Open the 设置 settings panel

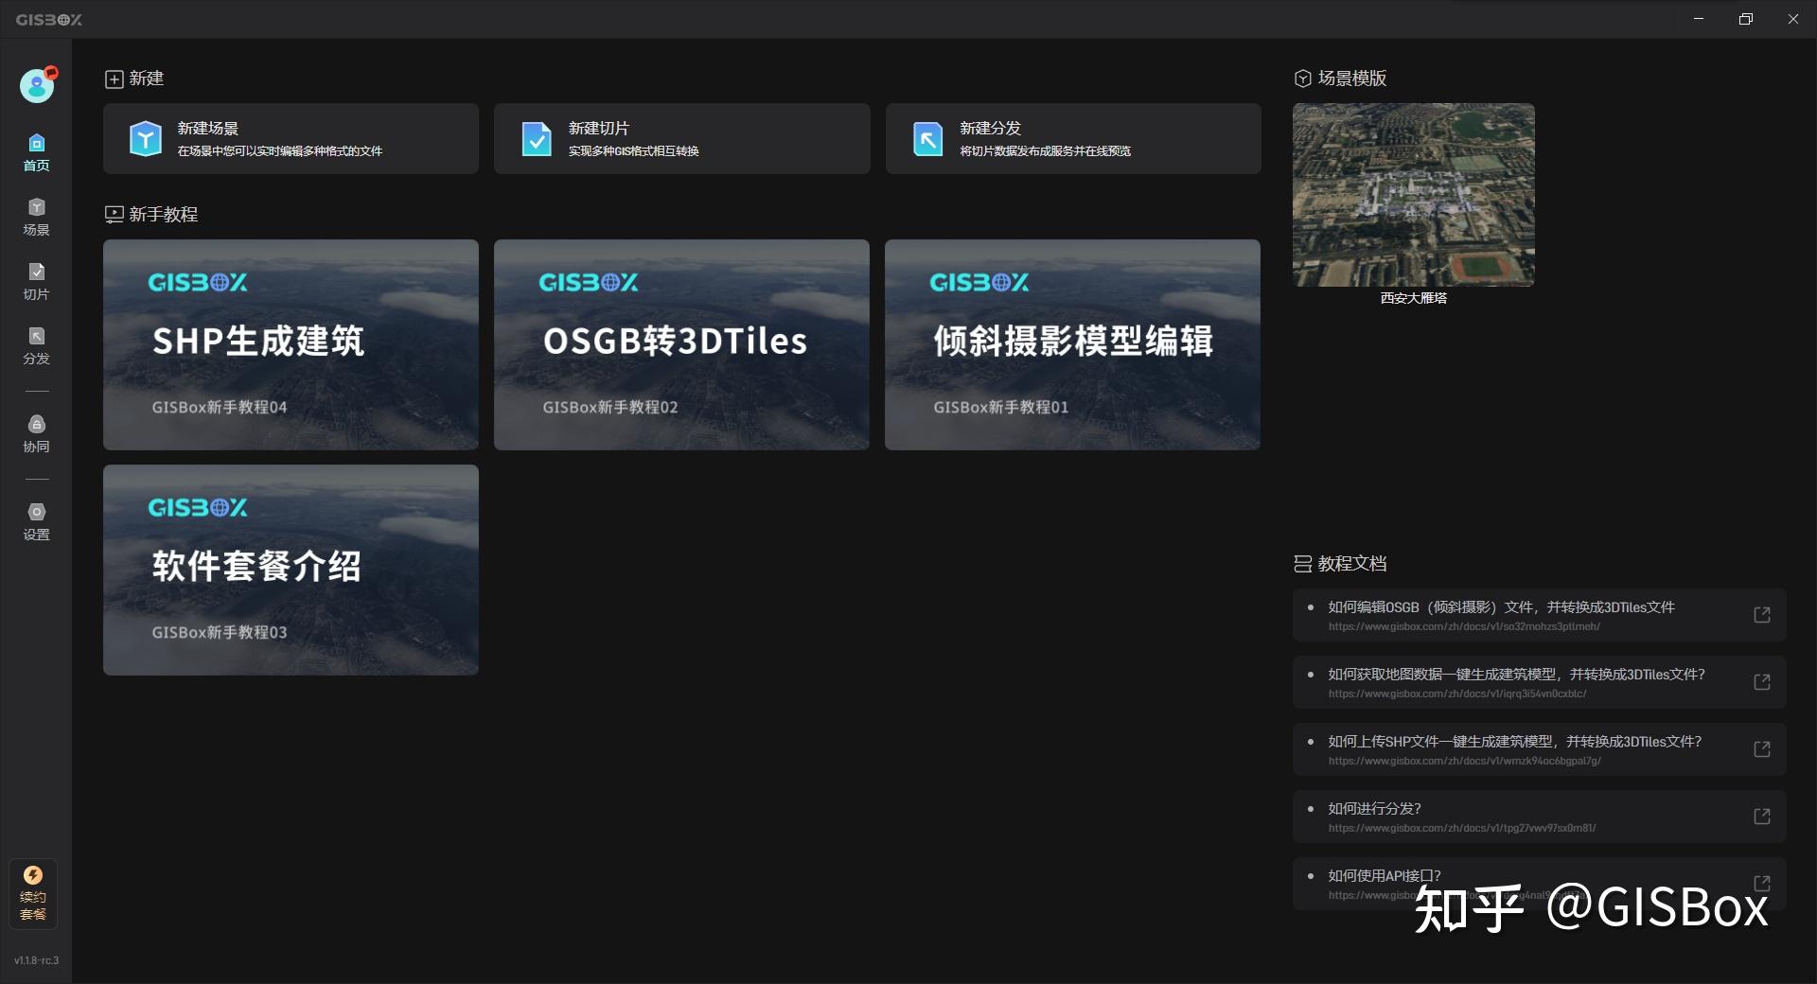pyautogui.click(x=36, y=520)
